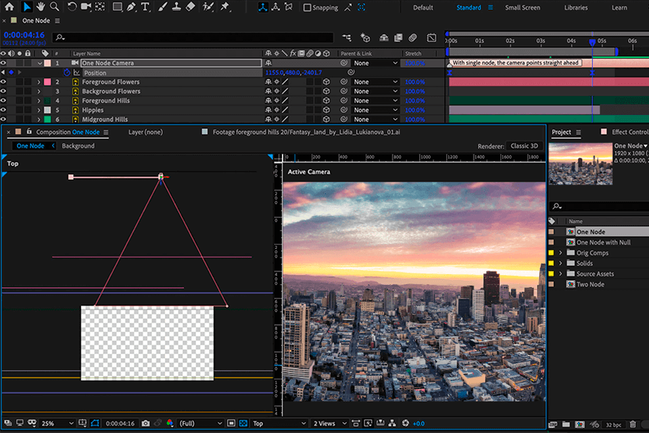Screen dimensions: 649x433
Task: Hide the Foreground Hills layer
Action: [3, 101]
